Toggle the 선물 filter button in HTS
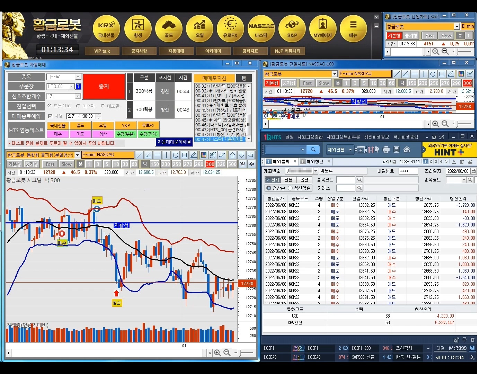 click(x=288, y=180)
